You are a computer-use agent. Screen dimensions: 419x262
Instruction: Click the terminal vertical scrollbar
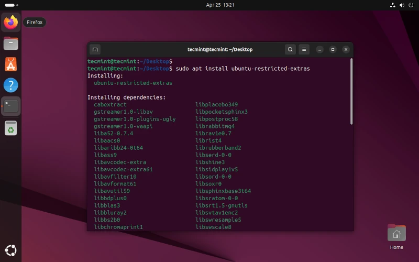[x=351, y=92]
